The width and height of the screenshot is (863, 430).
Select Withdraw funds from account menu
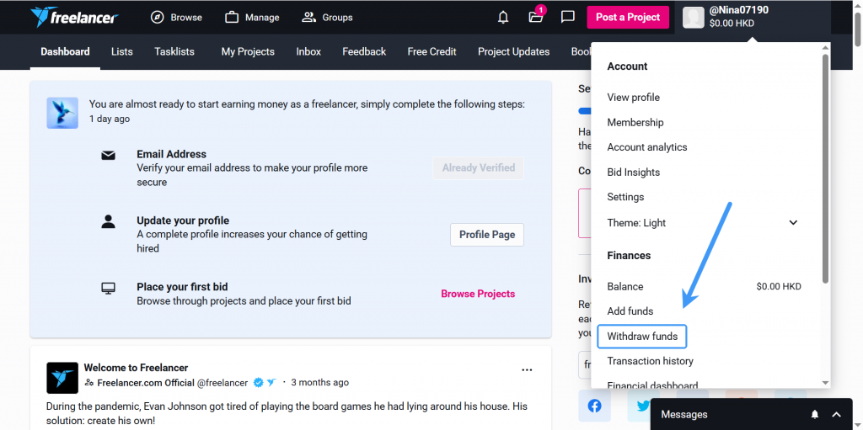coord(642,337)
